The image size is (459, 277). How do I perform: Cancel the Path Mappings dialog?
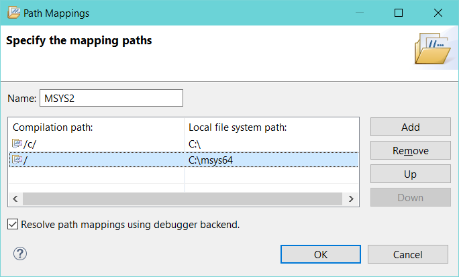point(408,254)
